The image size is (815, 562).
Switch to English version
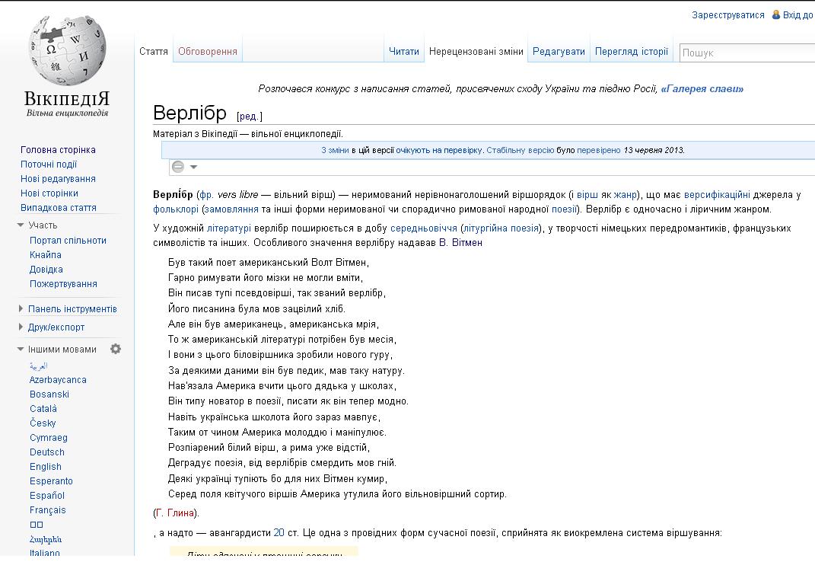coord(45,467)
